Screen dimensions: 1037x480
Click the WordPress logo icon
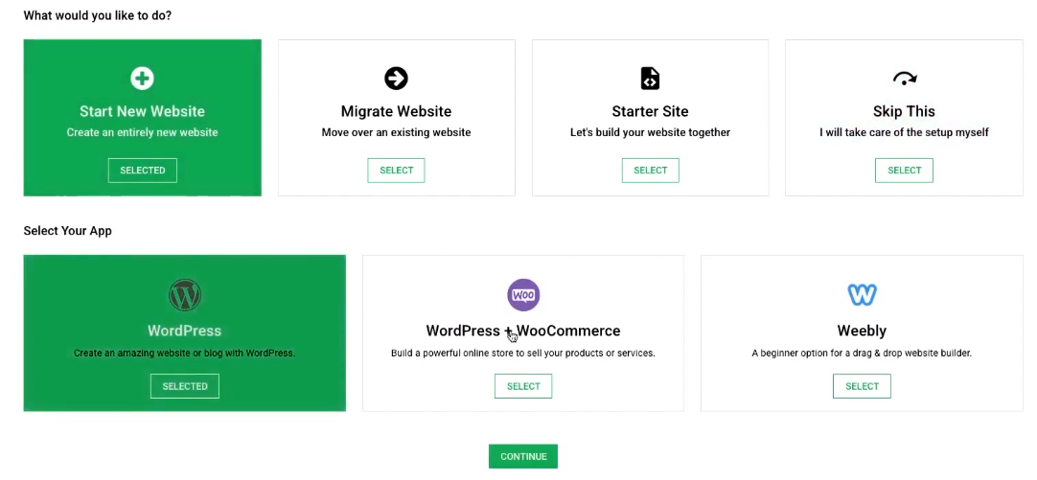(x=185, y=295)
